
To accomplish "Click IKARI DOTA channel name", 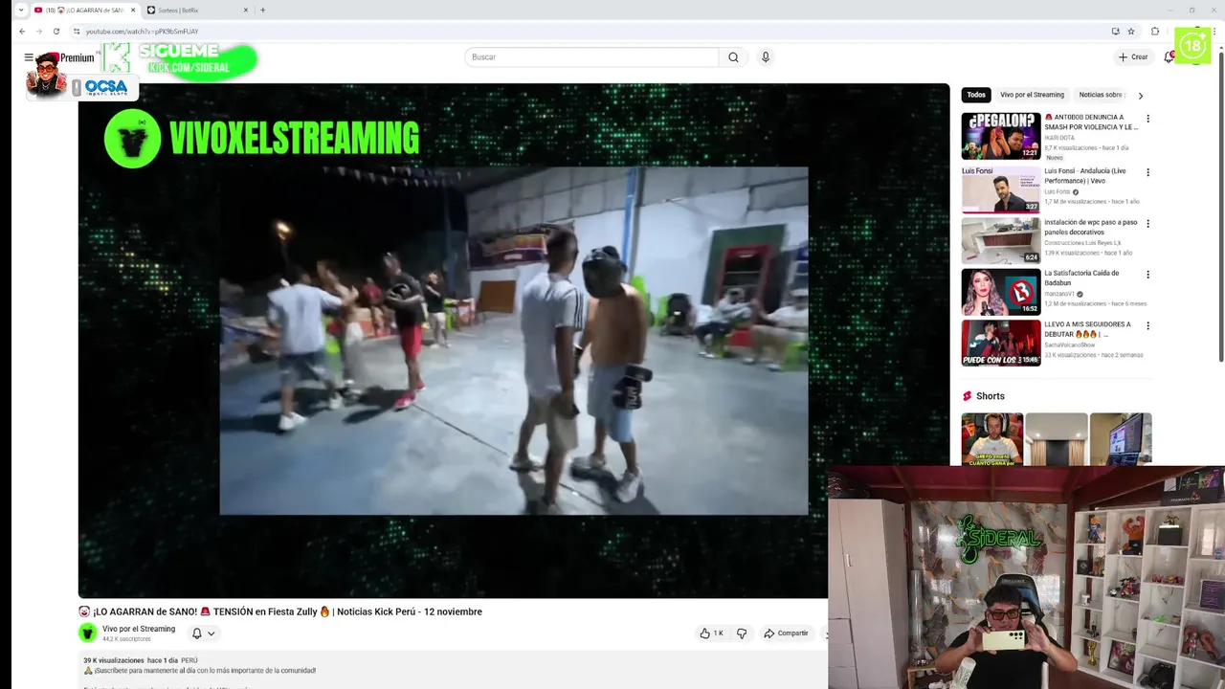I will pos(1059,138).
